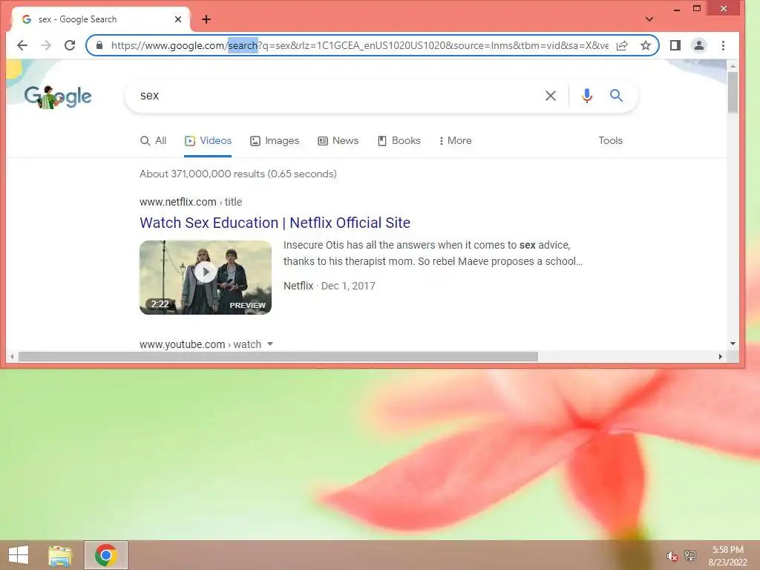
Task: Switch to the Images tab
Action: click(275, 140)
